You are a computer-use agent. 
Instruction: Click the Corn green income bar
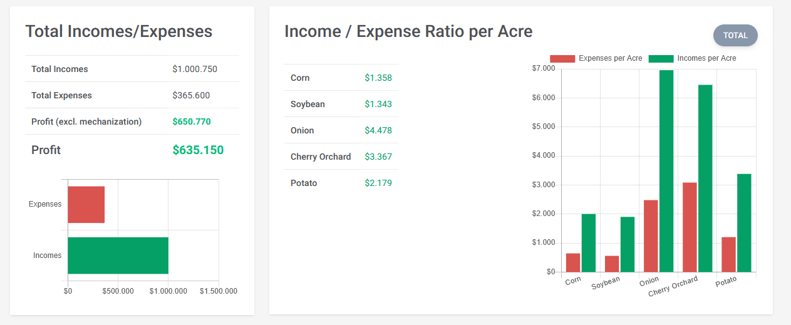(589, 243)
